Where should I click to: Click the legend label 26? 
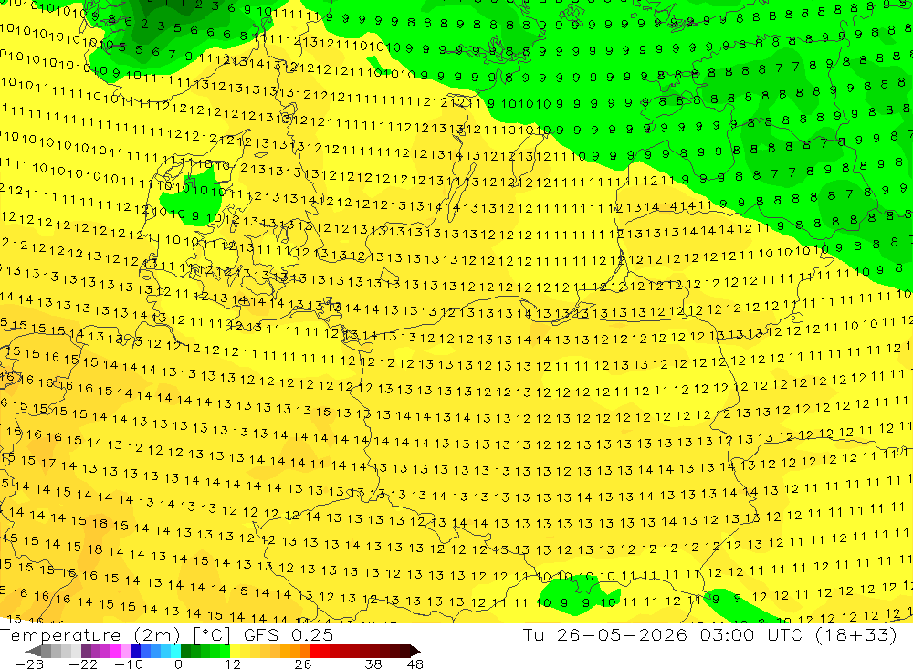[303, 664]
